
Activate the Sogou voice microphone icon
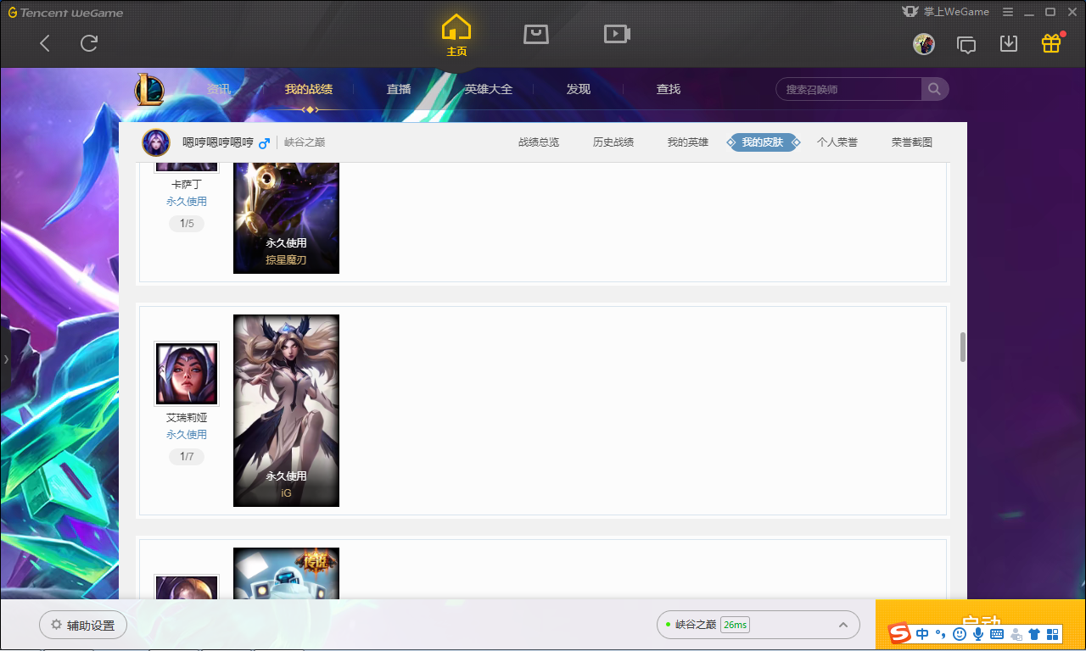pyautogui.click(x=978, y=634)
